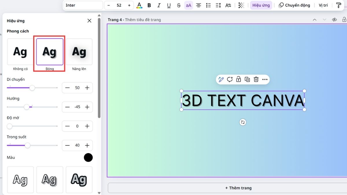Decrease Hướng value
347x195 pixels.
pos(67,107)
